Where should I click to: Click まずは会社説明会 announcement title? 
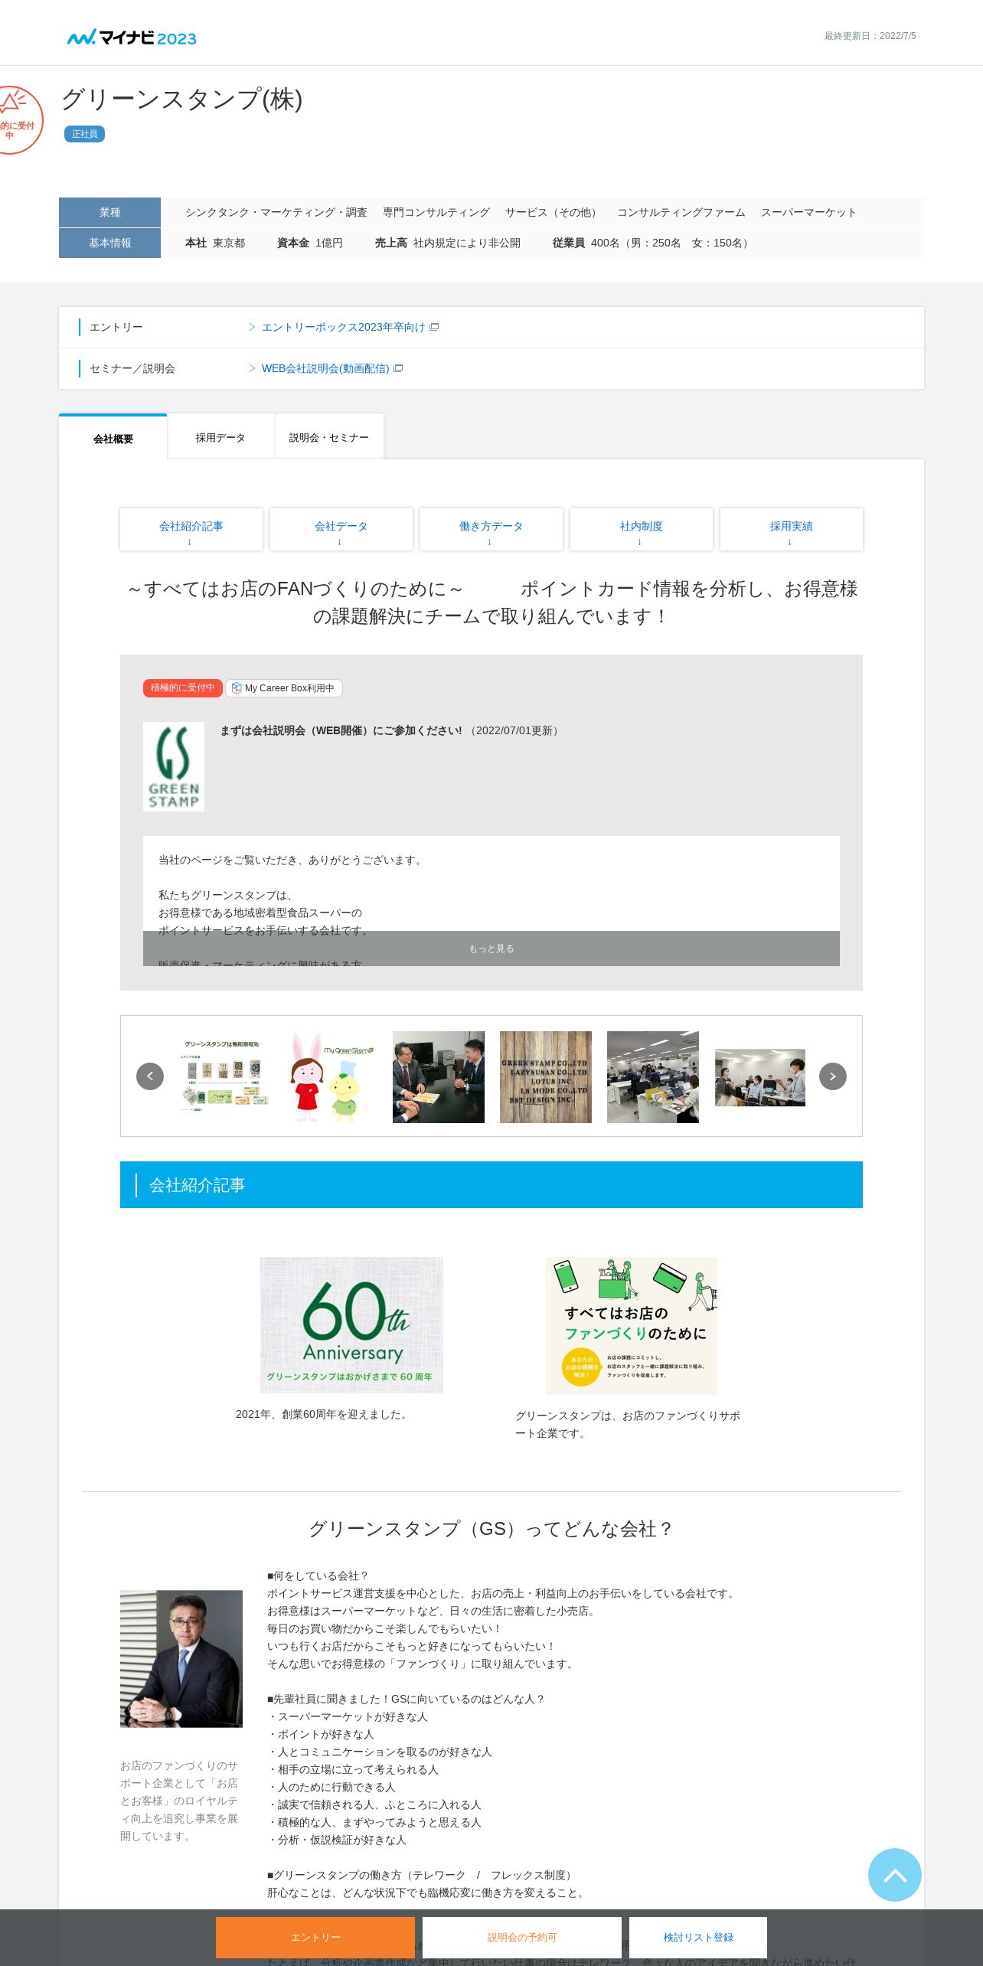coord(341,730)
